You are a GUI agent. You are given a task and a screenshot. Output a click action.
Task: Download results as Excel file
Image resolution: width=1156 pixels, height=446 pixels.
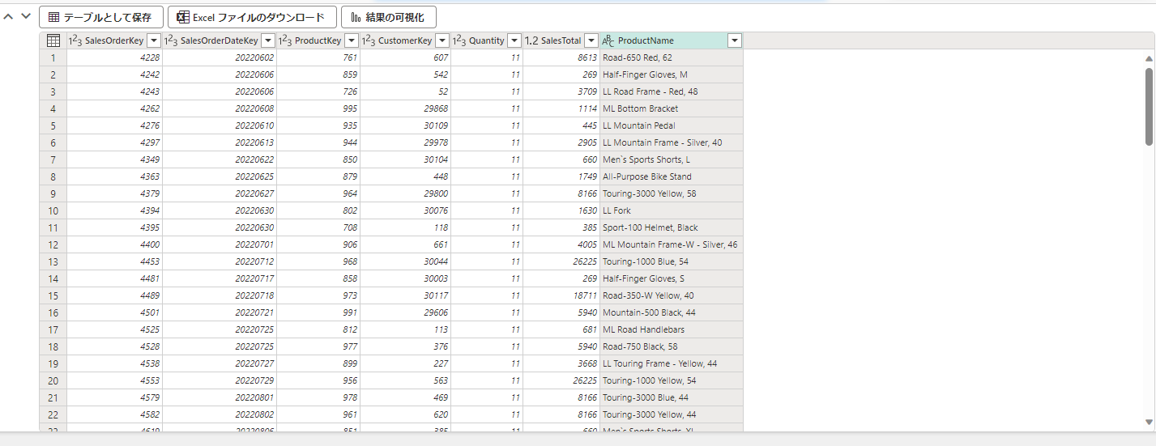[x=252, y=17]
